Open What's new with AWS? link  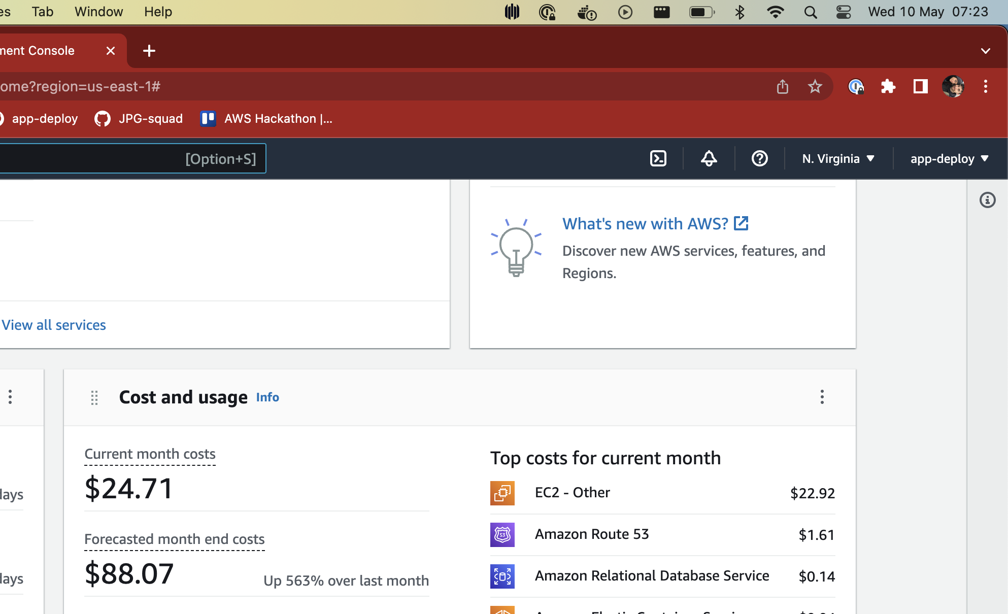click(645, 224)
